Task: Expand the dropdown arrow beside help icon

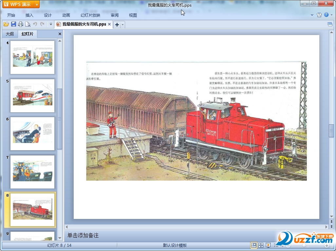Action: [x=331, y=15]
